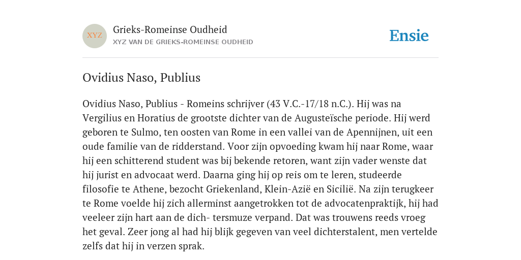Click the Ovidius Naso, Publius heading
This screenshot has height=260, width=521.
click(x=141, y=78)
